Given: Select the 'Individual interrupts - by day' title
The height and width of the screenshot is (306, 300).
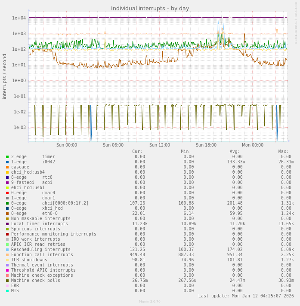Looking at the screenshot, I should click(x=150, y=8).
